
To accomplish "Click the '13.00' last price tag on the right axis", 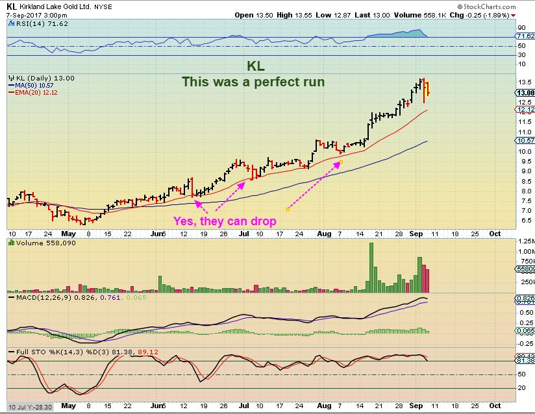I will coord(525,93).
